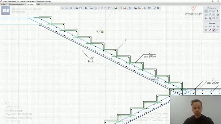Click the Open project folder icon
This screenshot has width=221, height=124.
coord(77,8)
